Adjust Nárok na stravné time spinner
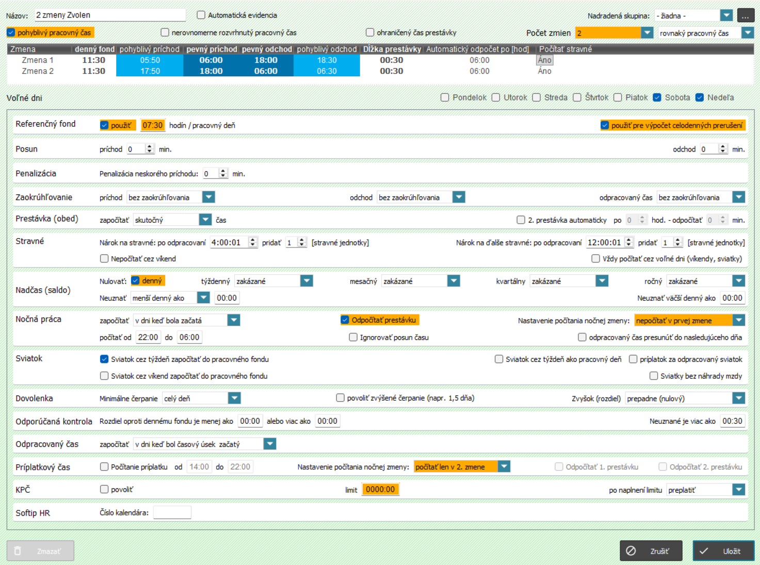The image size is (760, 565). click(252, 242)
